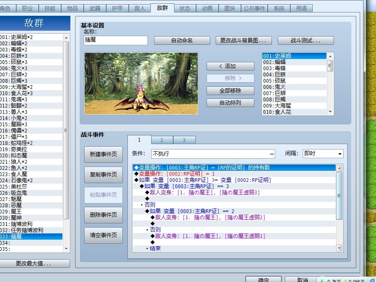Click up arrow of the event command scrollbar
The width and height of the screenshot is (376, 282).
339,168
